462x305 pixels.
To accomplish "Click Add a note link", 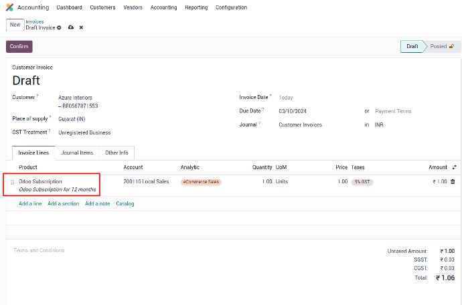I will 98,204.
